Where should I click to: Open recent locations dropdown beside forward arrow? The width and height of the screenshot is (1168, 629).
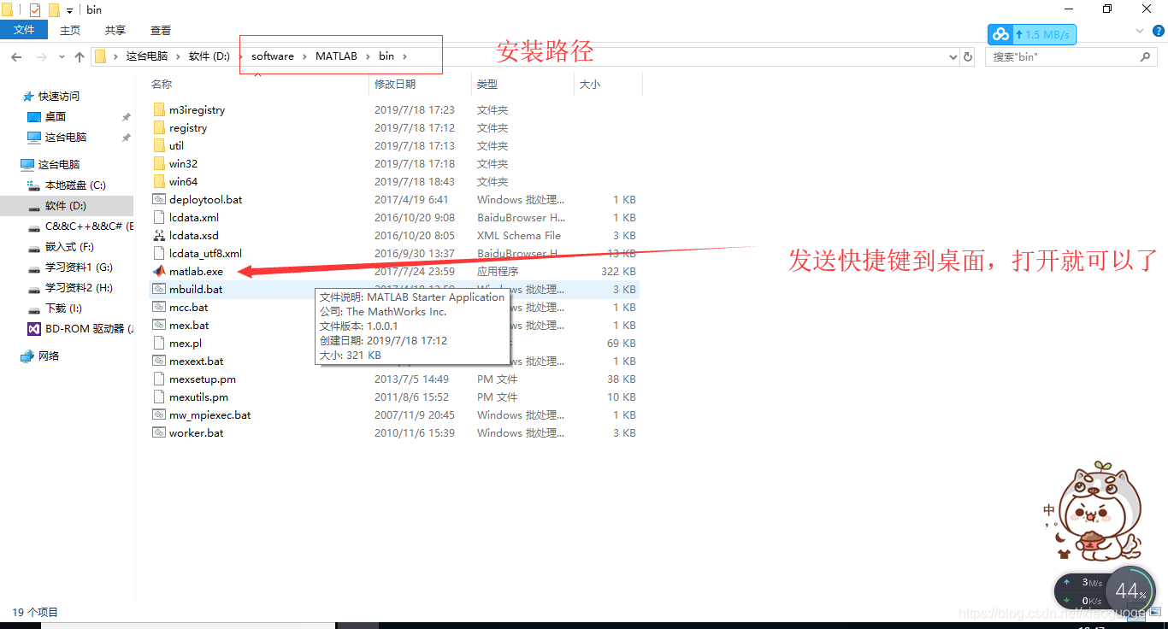61,56
